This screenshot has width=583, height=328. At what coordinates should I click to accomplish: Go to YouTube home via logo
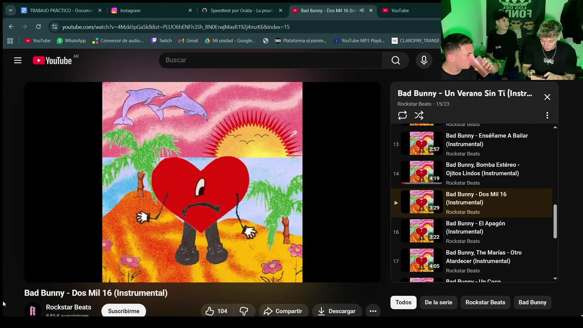(x=52, y=60)
